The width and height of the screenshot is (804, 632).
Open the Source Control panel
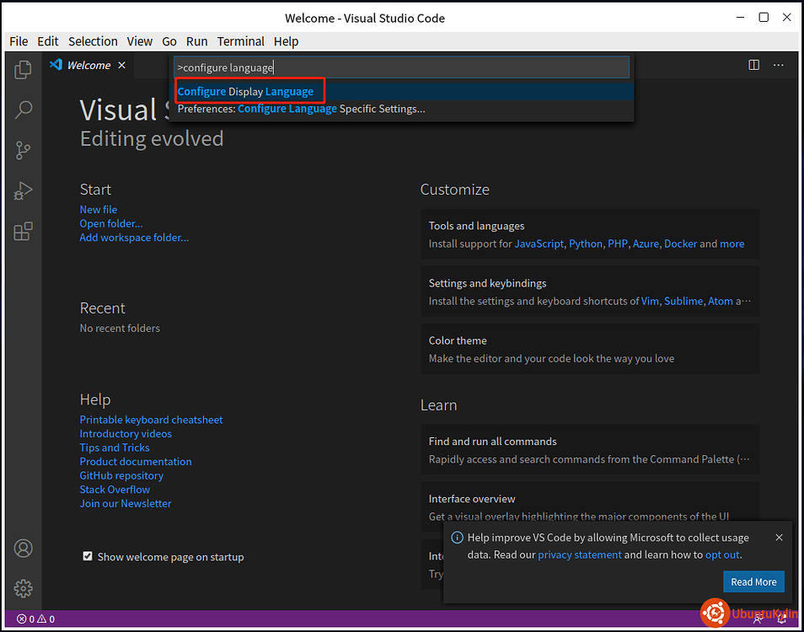[23, 150]
